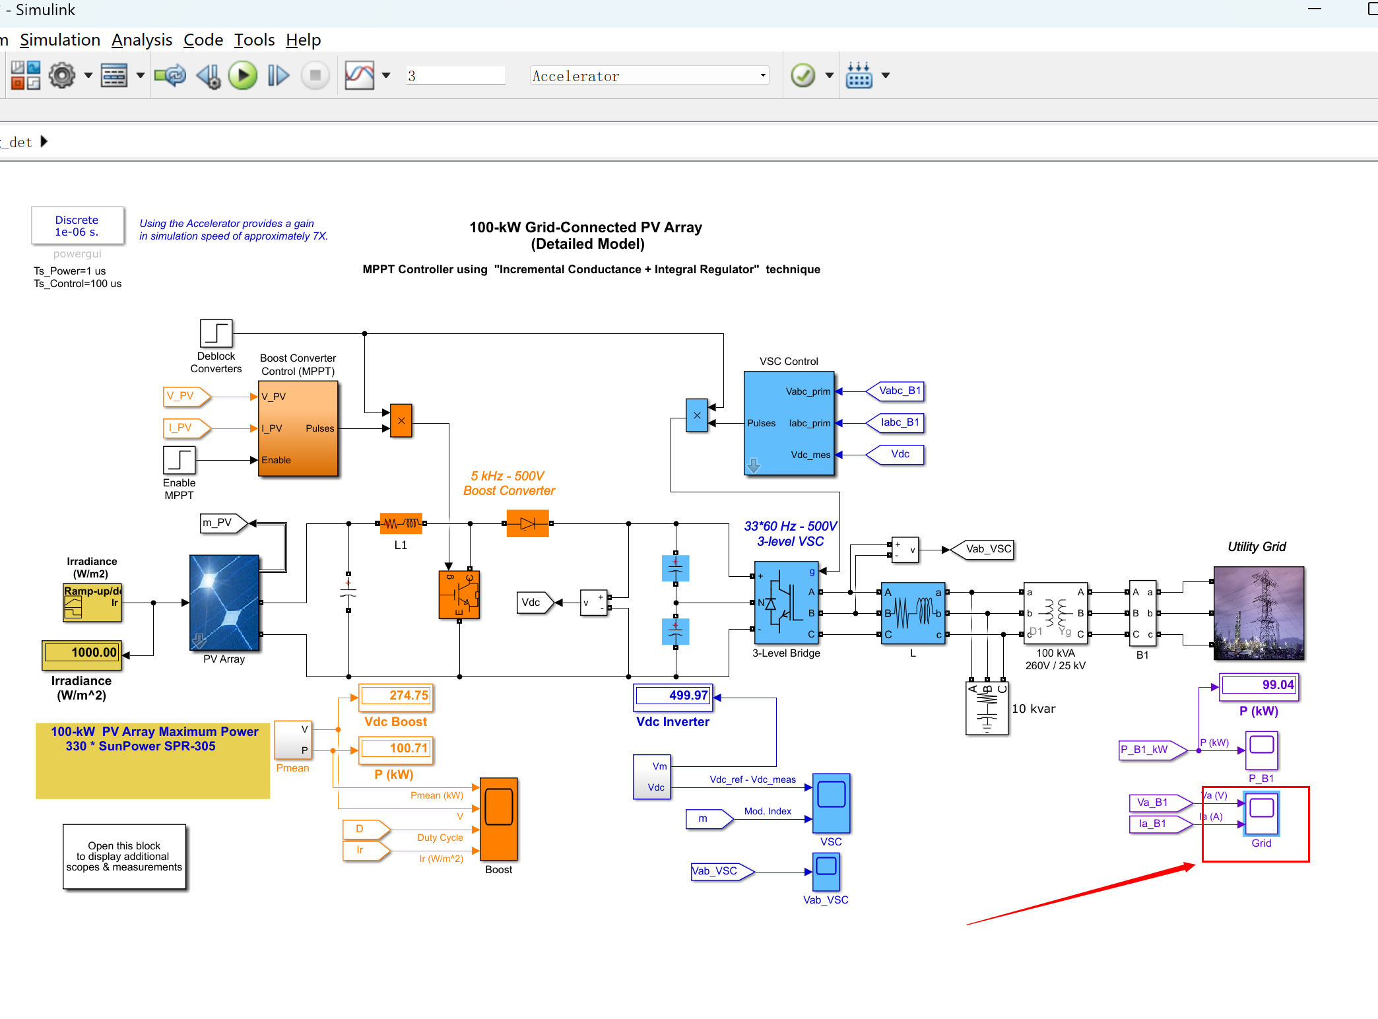Click the Update Diagram refresh icon
1378x1019 pixels.
170,76
